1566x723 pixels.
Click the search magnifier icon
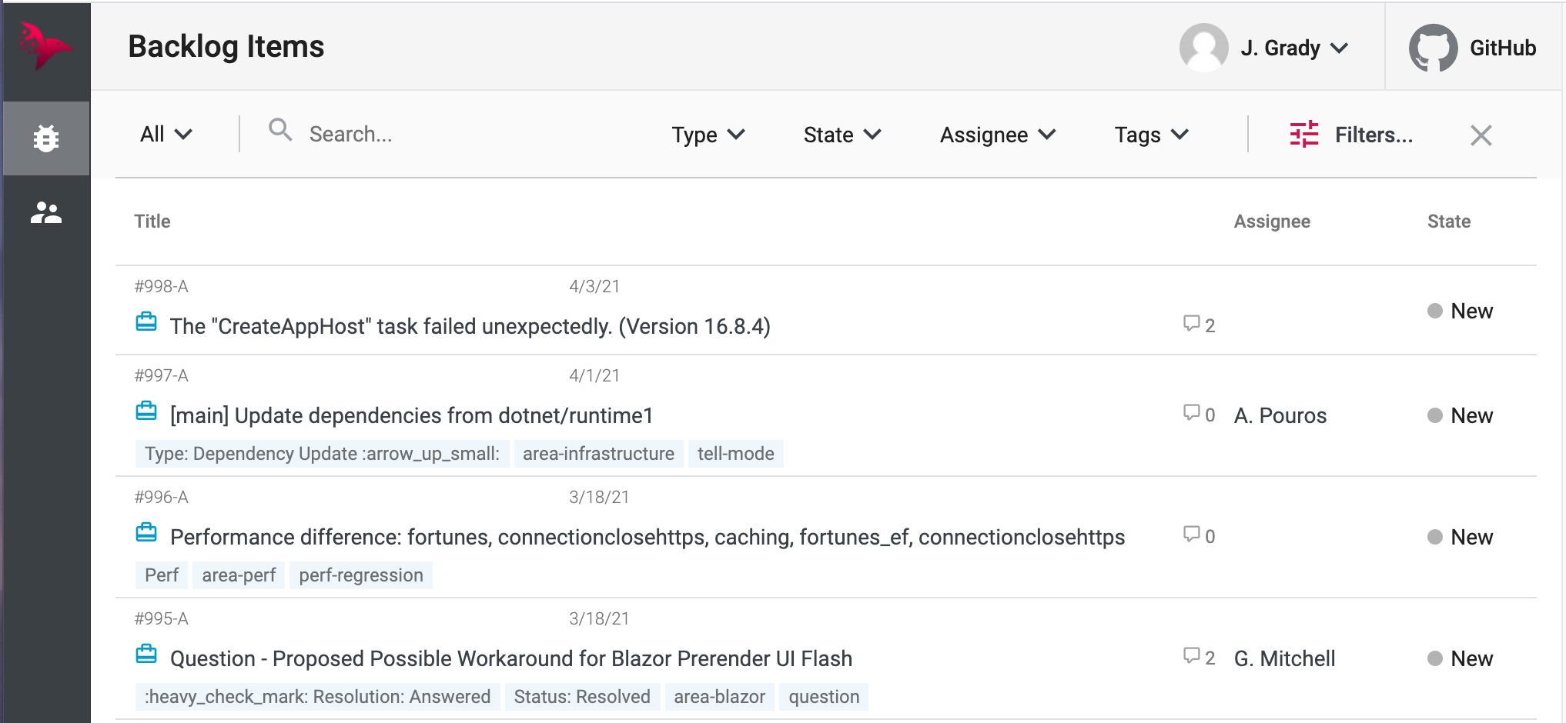pyautogui.click(x=280, y=130)
